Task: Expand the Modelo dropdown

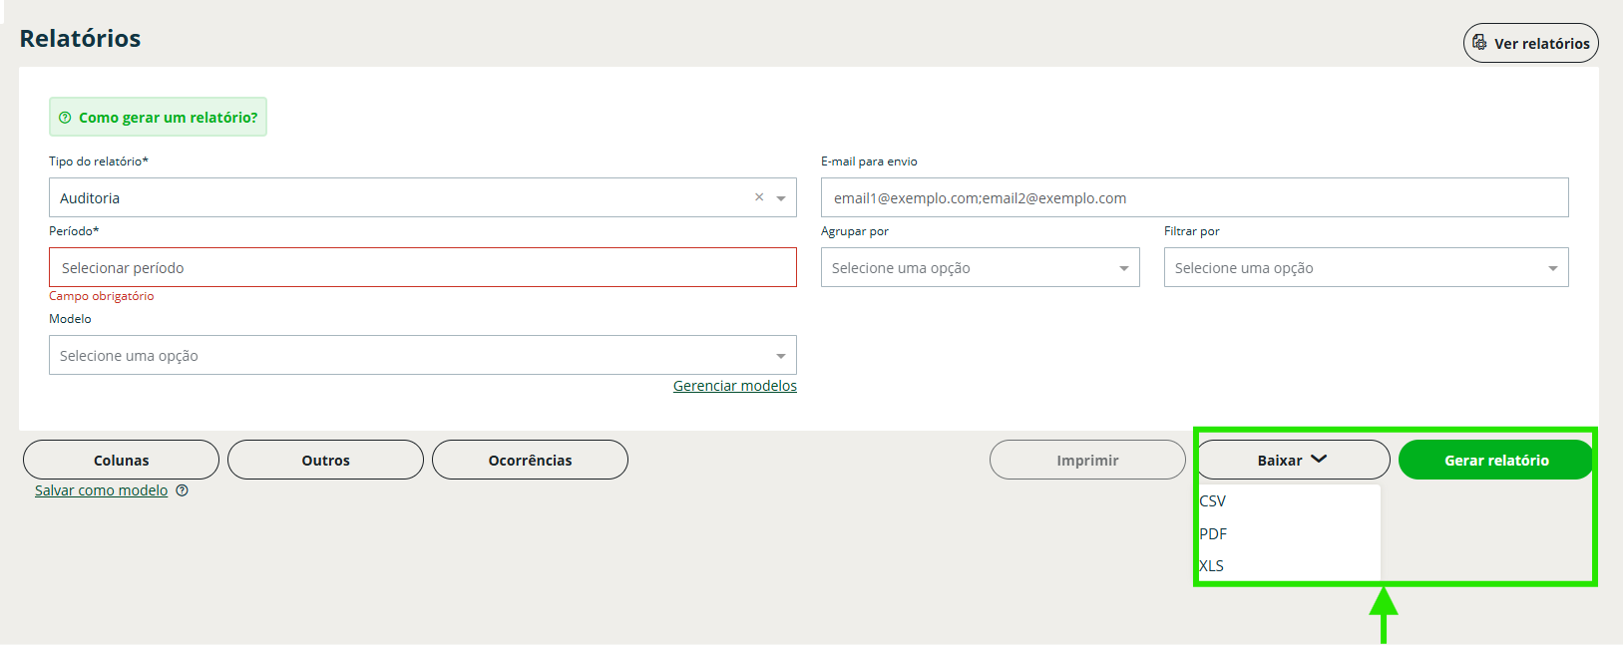Action: [x=422, y=356]
